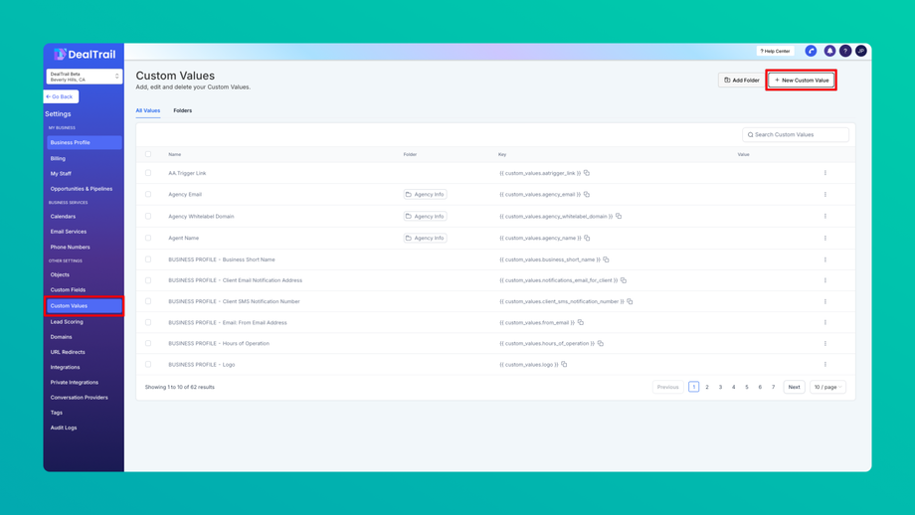Screen dimensions: 915x515
Task: Click the DealTrail logo
Action: [85, 55]
